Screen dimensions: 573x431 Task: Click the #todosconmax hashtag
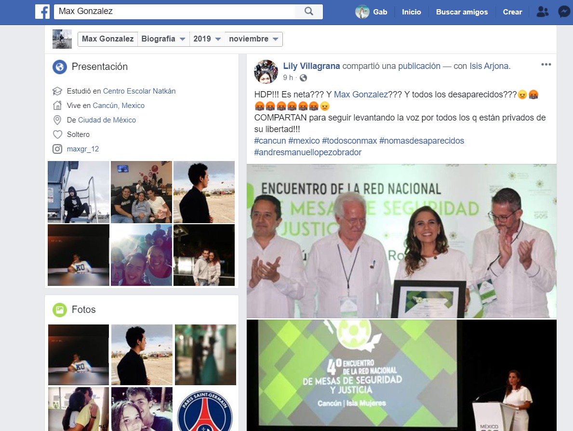click(349, 141)
